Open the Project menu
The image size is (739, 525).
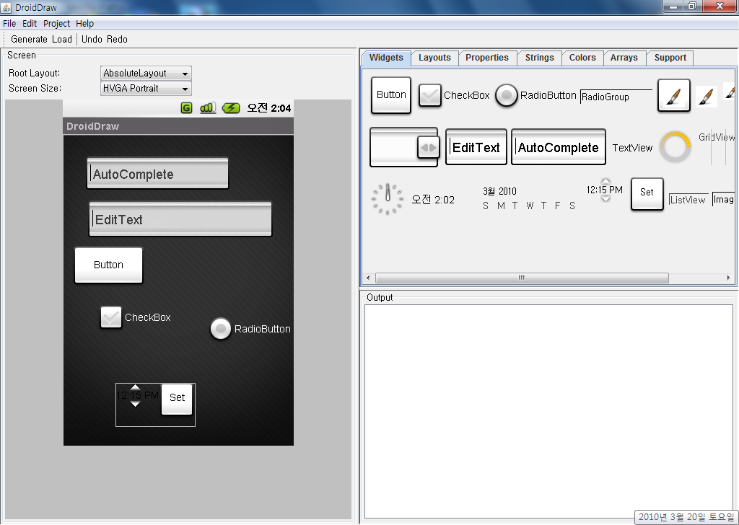click(x=56, y=23)
